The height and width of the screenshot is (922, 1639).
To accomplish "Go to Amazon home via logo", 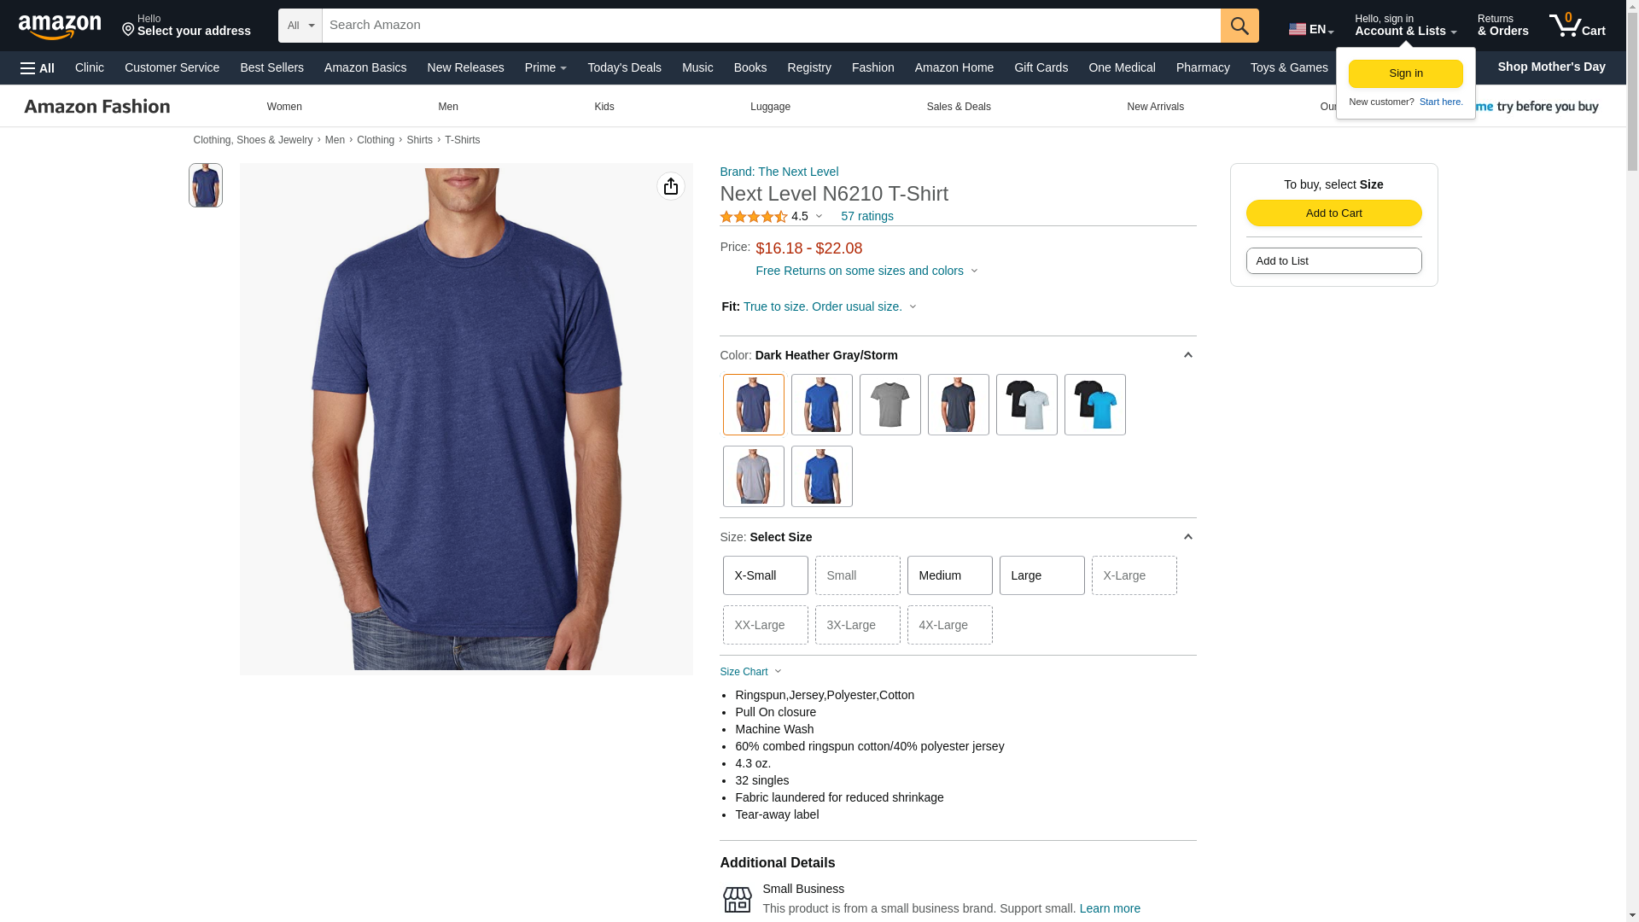I will (x=60, y=26).
